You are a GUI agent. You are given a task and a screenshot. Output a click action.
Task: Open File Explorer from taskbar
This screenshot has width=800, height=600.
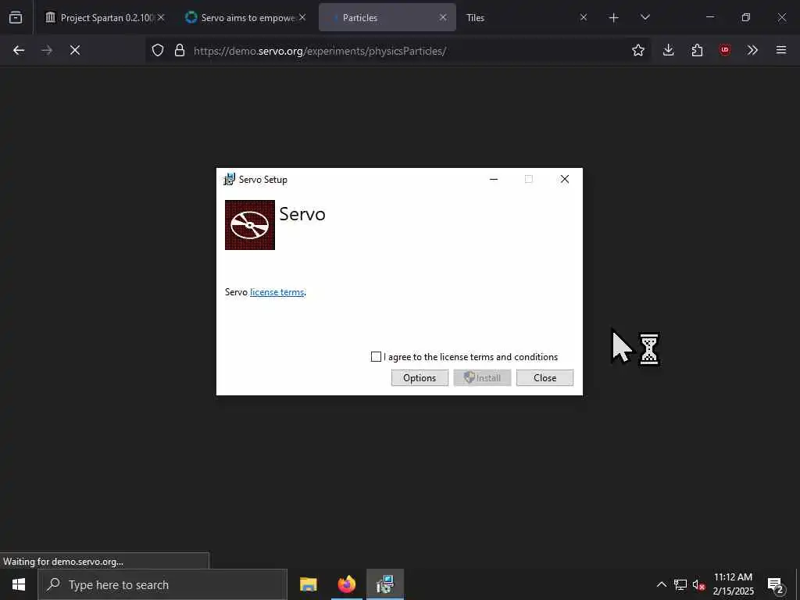click(308, 584)
